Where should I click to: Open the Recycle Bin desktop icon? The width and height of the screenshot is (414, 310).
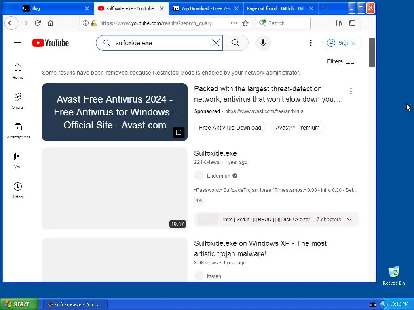394,276
